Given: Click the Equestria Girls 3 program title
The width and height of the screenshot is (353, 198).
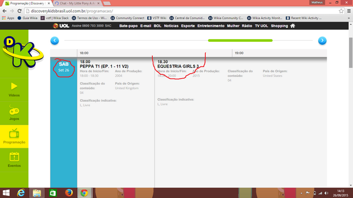Looking at the screenshot, I should [x=178, y=67].
